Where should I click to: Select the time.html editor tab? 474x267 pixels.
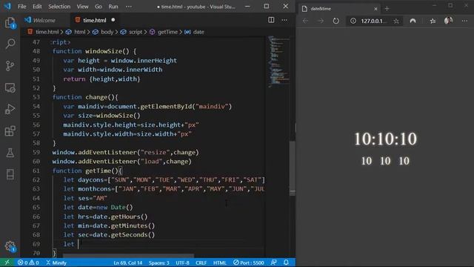[94, 20]
